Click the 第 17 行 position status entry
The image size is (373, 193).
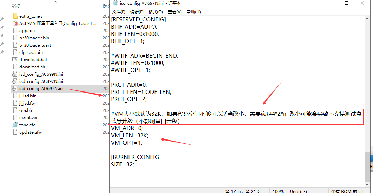243,191
